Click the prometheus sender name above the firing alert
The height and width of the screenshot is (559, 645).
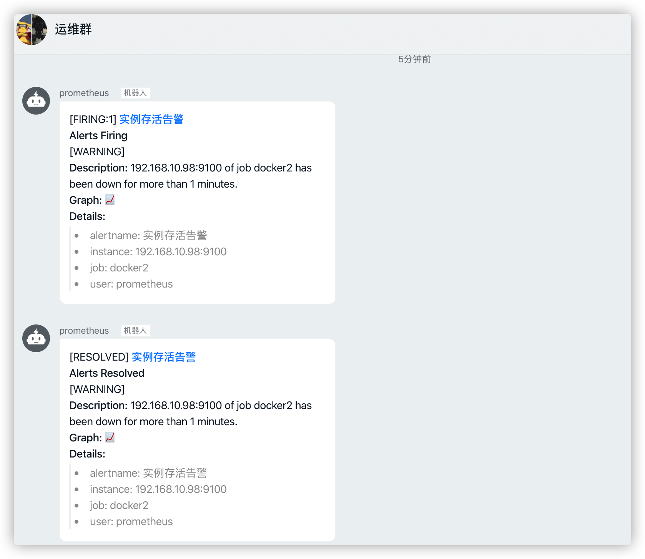(x=84, y=93)
